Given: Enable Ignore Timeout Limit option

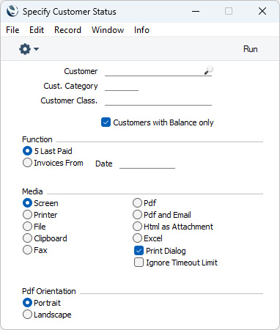Looking at the screenshot, I should (x=139, y=263).
